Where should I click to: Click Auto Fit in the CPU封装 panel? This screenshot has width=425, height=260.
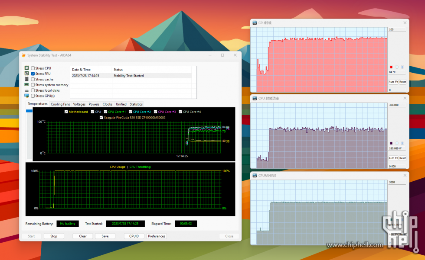click(x=393, y=82)
